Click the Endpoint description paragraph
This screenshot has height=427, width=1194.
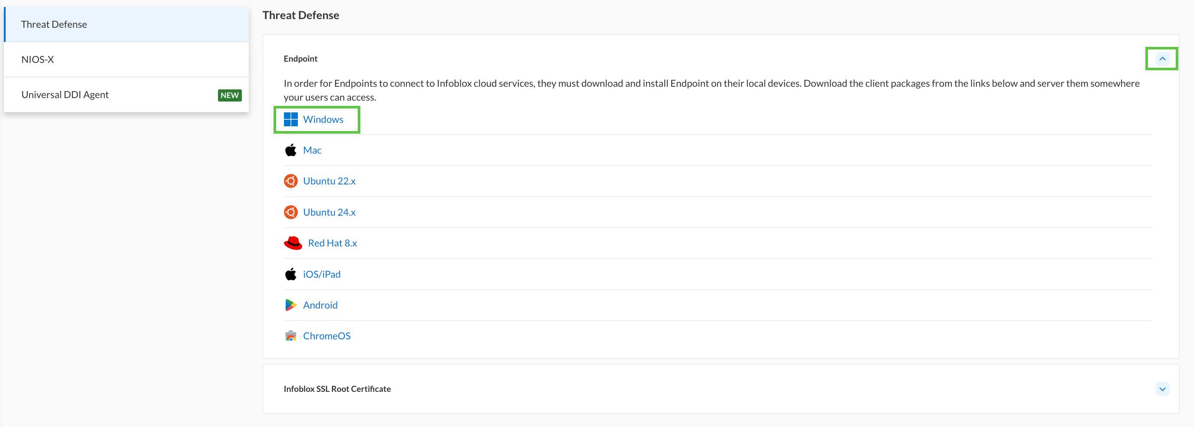(712, 90)
